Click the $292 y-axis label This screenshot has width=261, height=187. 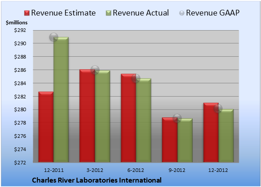pyautogui.click(x=20, y=30)
